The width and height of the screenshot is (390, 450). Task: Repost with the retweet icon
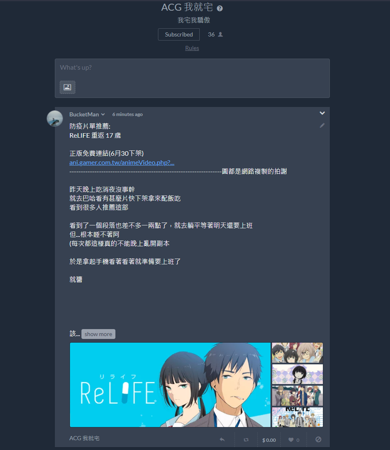(x=246, y=440)
